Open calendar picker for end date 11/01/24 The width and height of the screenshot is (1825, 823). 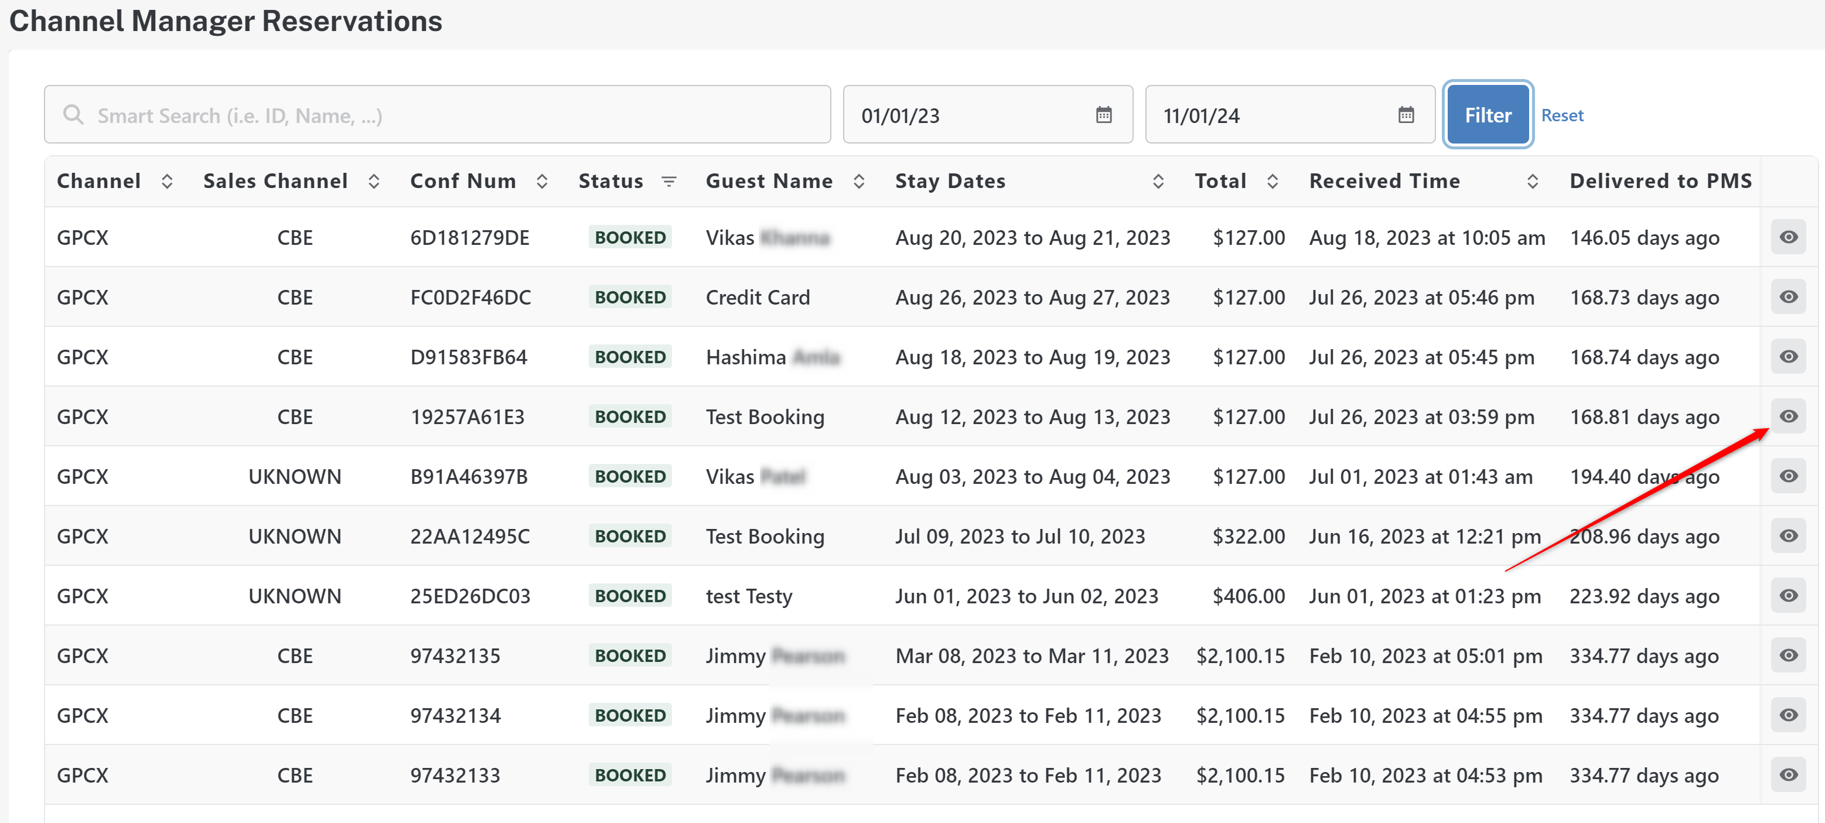[x=1406, y=115]
